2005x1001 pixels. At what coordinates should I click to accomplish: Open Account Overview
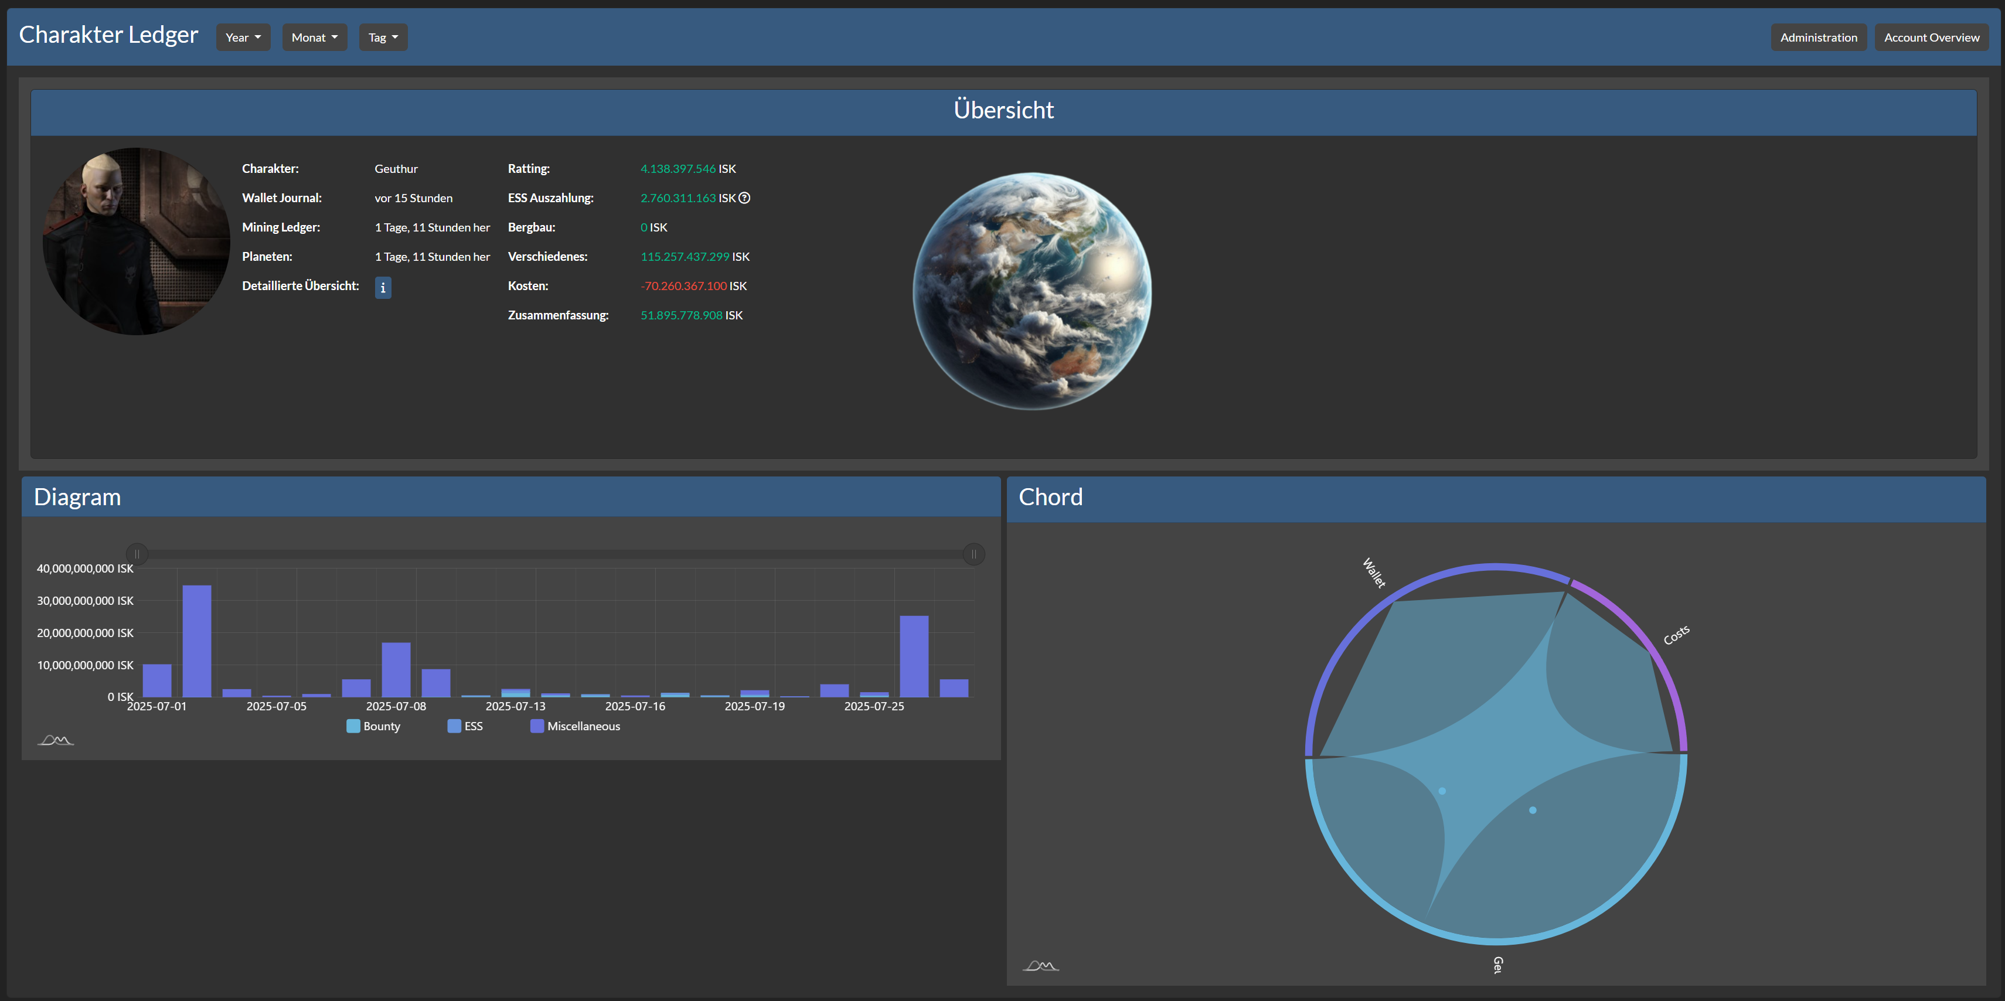click(x=1931, y=38)
